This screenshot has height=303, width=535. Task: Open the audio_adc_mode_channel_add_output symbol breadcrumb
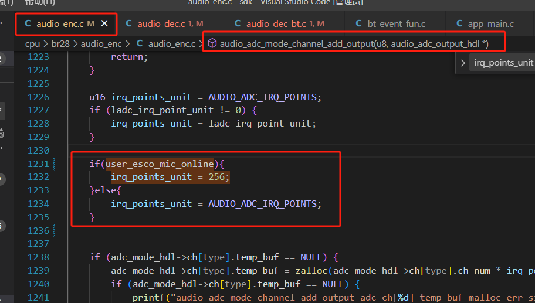[354, 44]
